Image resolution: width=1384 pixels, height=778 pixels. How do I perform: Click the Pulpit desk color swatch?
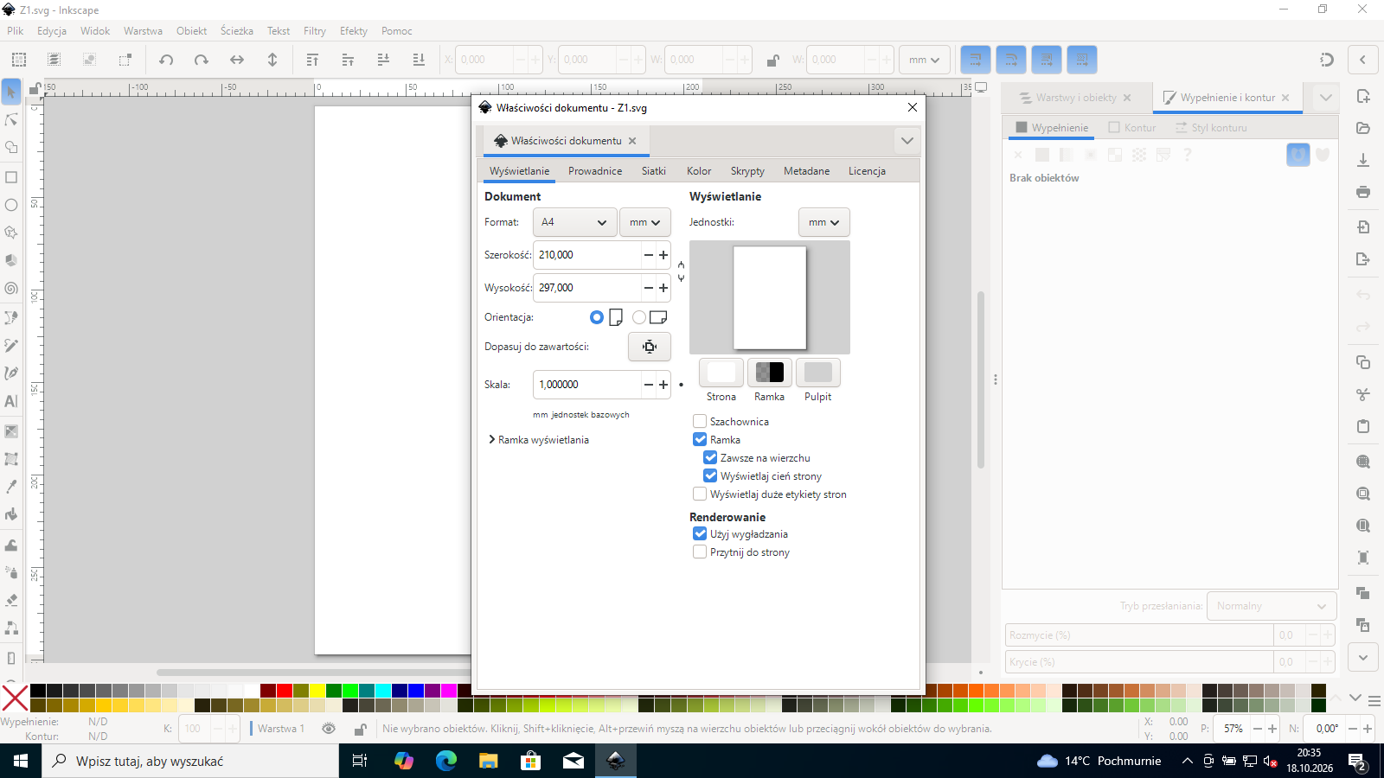pos(818,373)
